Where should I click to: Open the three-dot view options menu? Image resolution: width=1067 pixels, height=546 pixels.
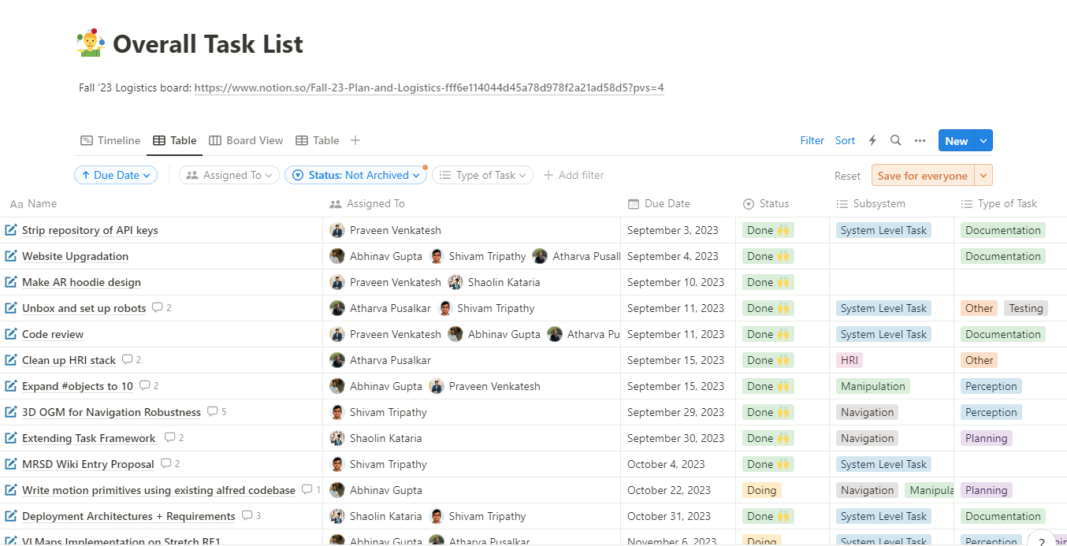pyautogui.click(x=920, y=140)
